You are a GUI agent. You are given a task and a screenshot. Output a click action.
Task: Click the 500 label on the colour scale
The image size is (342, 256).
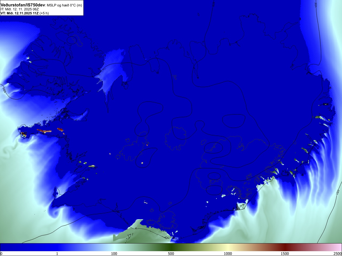click(171, 254)
